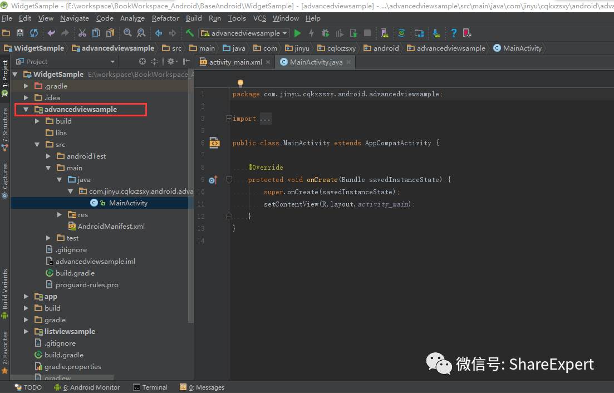
Task: Click the Save All toolbar icon
Action: [x=20, y=33]
